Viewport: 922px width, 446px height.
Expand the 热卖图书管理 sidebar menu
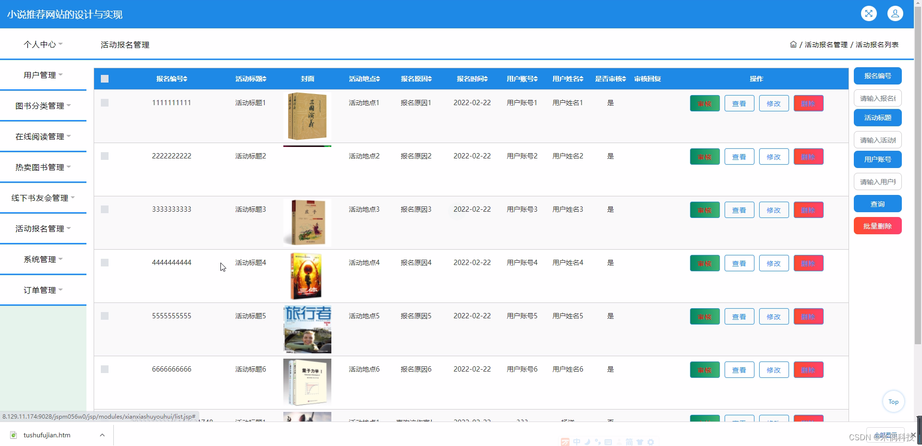(x=43, y=167)
